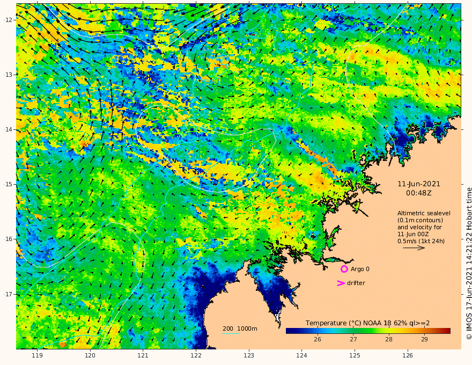
Task: Click the magenta Argo 0 circle marker
Action: point(344,269)
